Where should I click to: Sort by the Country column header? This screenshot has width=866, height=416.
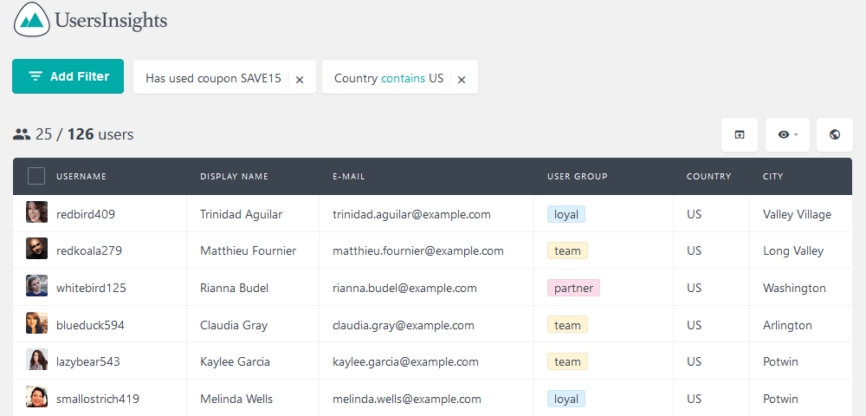(708, 176)
